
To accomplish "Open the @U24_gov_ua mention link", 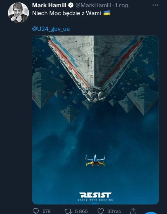I will [x=51, y=29].
